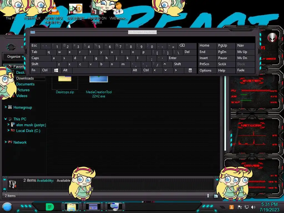Toggle the right Alt key
Screen dimensions: 284x213
[x=136, y=70]
